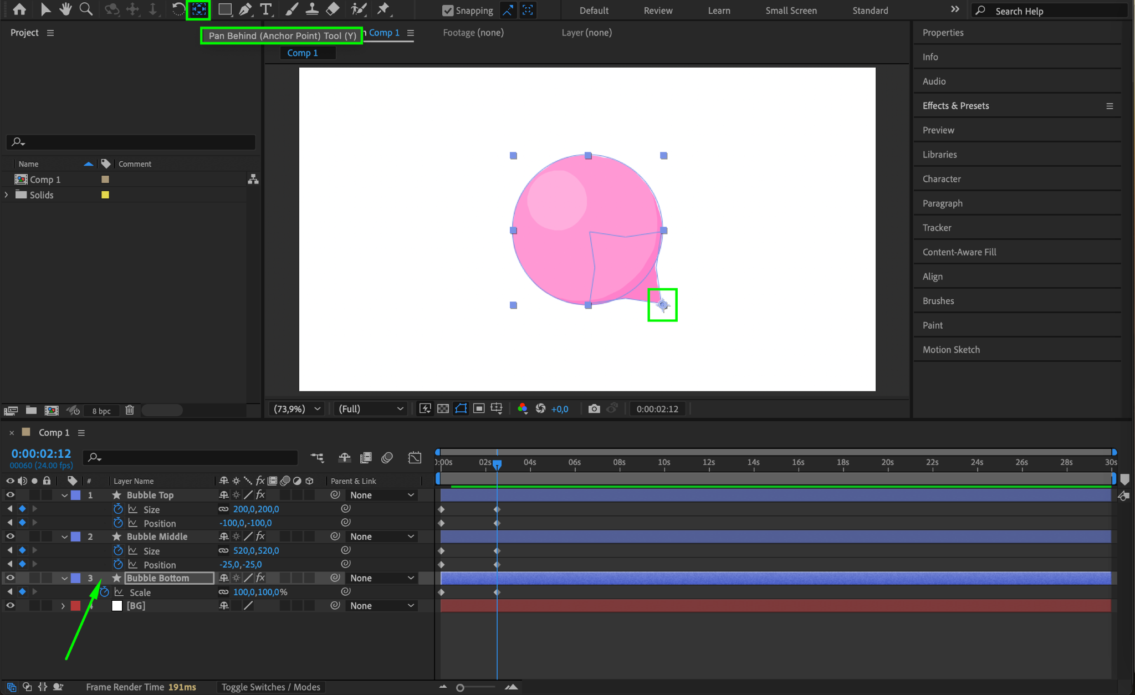Select the Puppet Pin tool
This screenshot has height=695, width=1135.
383,9
